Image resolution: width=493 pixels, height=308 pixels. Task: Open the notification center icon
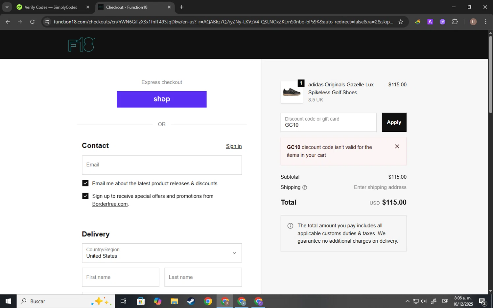click(482, 301)
